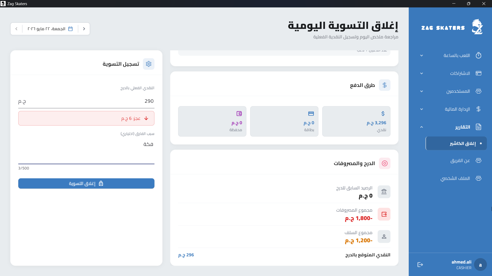
Task: Open the عن الفريق menu item
Action: click(456, 160)
